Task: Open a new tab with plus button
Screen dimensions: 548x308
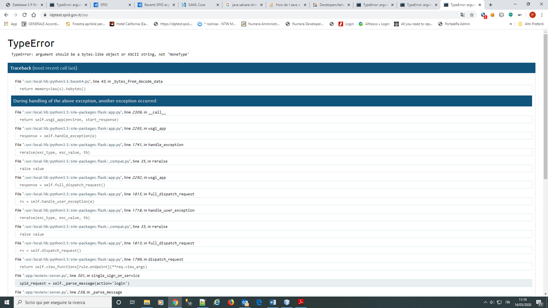Action: tap(491, 5)
